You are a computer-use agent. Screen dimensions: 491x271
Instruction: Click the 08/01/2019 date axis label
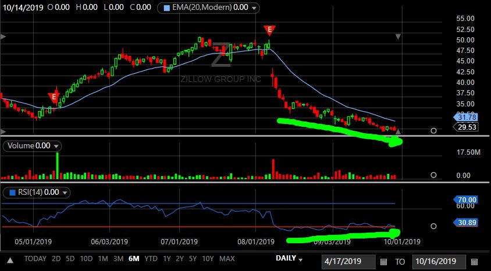pos(256,242)
